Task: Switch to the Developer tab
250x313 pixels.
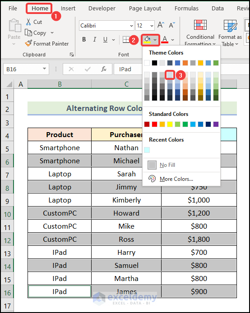Action: pos(102,9)
